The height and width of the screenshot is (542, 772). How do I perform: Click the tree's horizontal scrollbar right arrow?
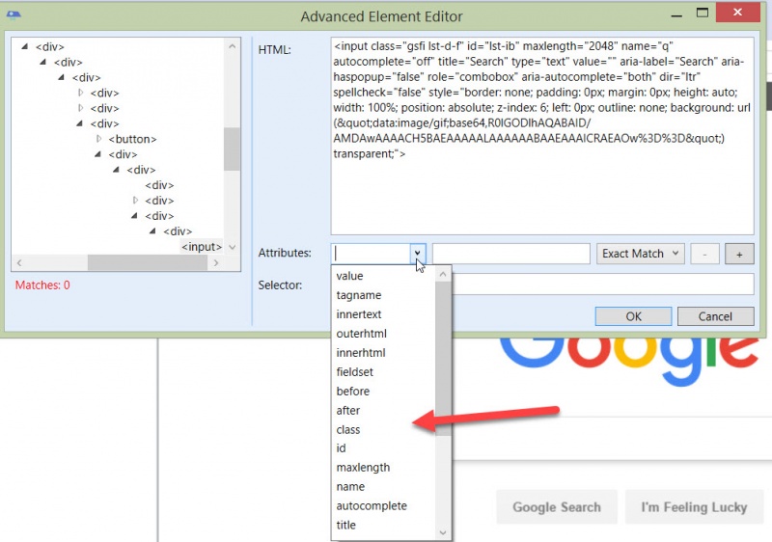tap(215, 262)
